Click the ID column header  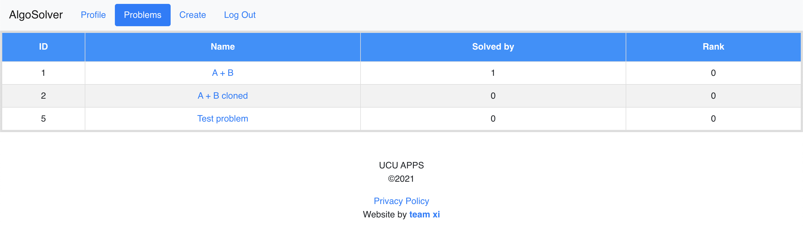(x=43, y=47)
